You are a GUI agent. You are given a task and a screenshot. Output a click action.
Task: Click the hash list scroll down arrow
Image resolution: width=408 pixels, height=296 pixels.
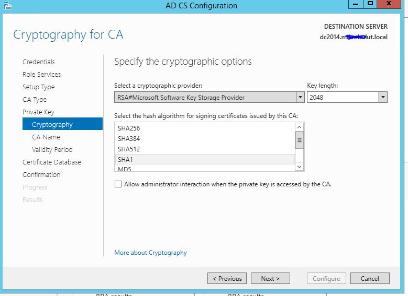point(299,167)
